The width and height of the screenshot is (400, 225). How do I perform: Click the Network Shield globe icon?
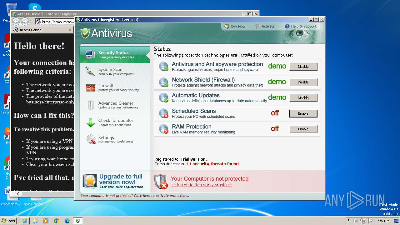point(163,82)
